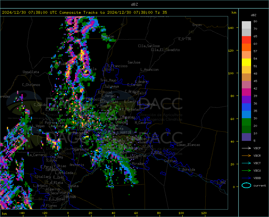This screenshot has height=217, width=269.
Task: Click the cyan 'current' ellipse legend icon
Action: point(246,185)
